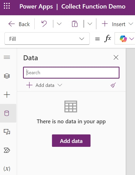Click the Paste clipboard icon

click(74, 24)
